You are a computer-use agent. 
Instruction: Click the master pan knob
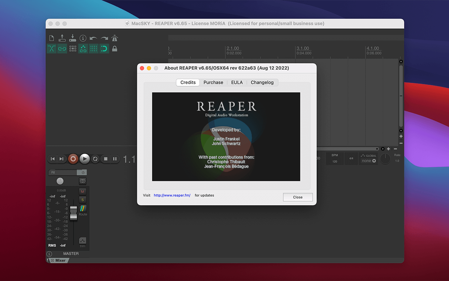60,181
